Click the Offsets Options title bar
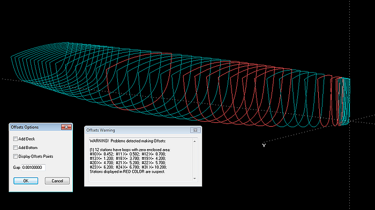 click(36, 127)
